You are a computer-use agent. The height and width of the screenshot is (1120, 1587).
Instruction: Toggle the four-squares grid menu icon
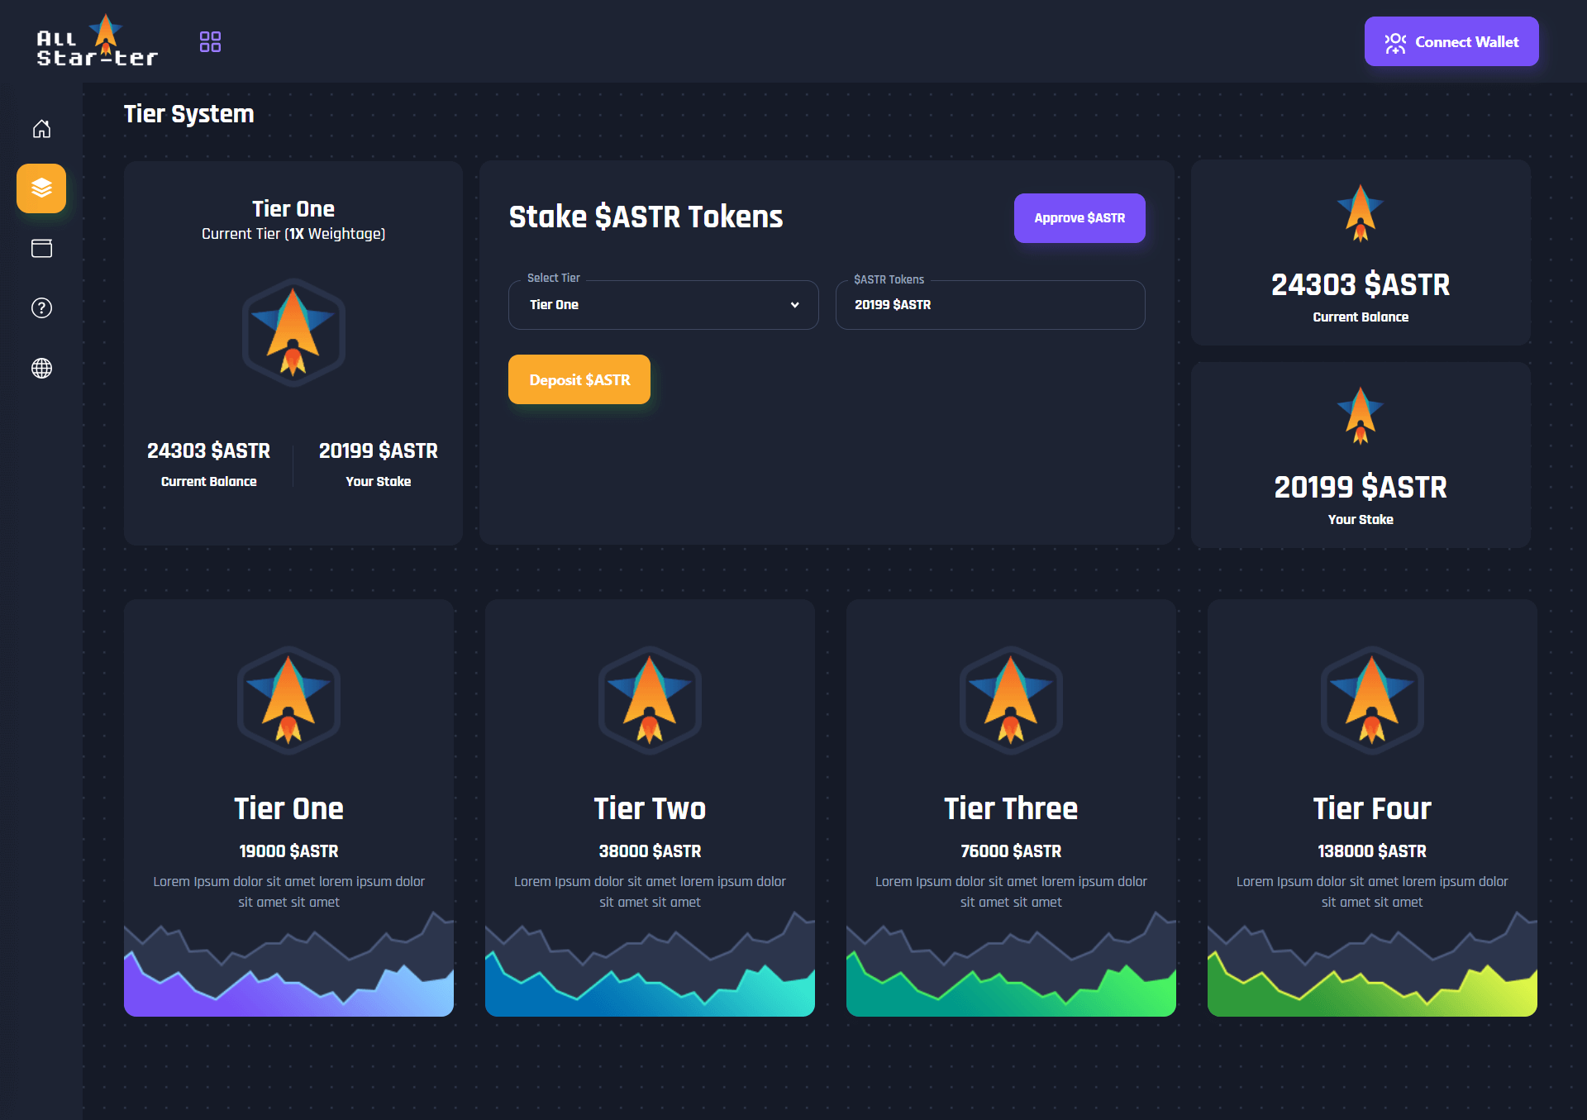[210, 41]
